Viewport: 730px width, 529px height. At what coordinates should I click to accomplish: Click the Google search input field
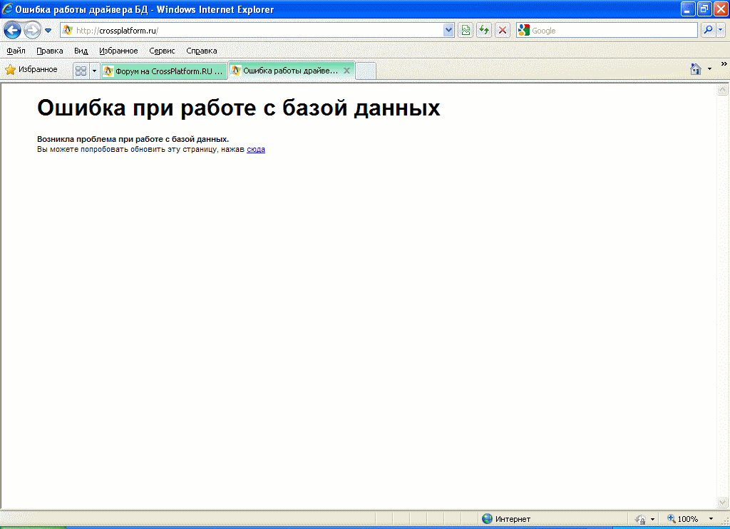pyautogui.click(x=613, y=31)
